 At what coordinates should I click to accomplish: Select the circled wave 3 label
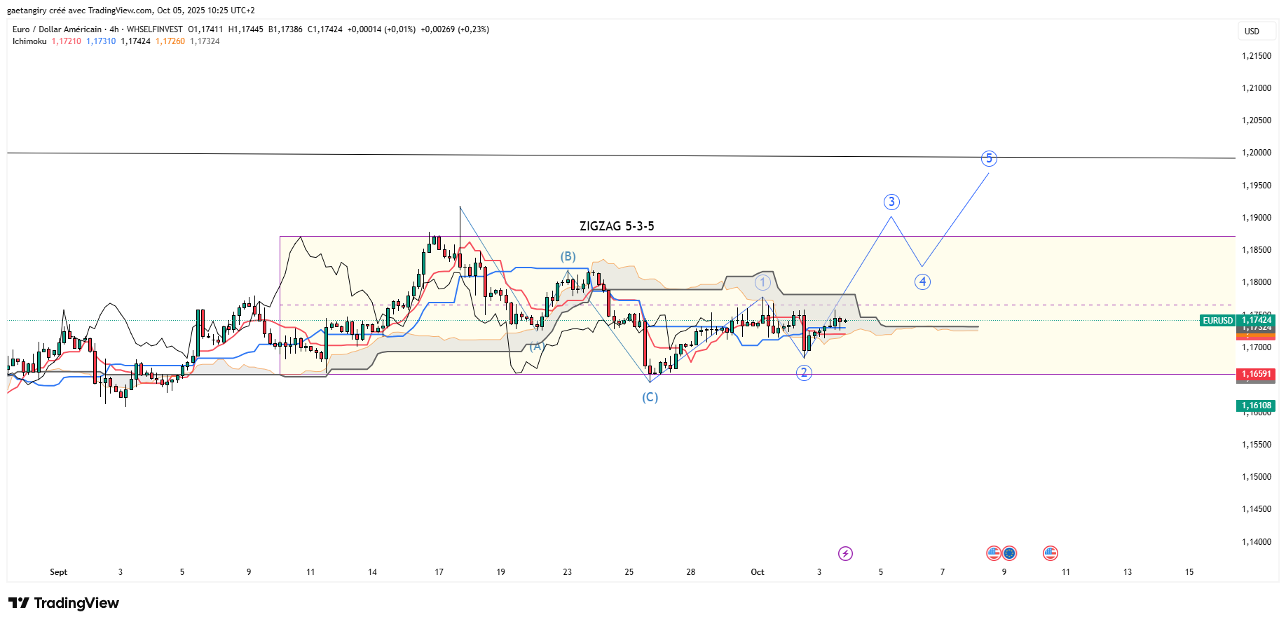[891, 202]
